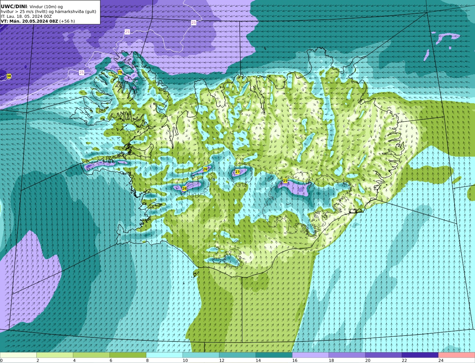Click the yellow 25 gust label
This screenshot has width=475, height=363.
point(285,181)
